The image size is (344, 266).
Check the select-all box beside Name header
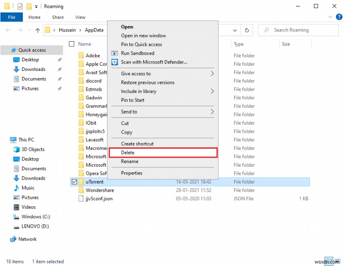tap(71, 44)
